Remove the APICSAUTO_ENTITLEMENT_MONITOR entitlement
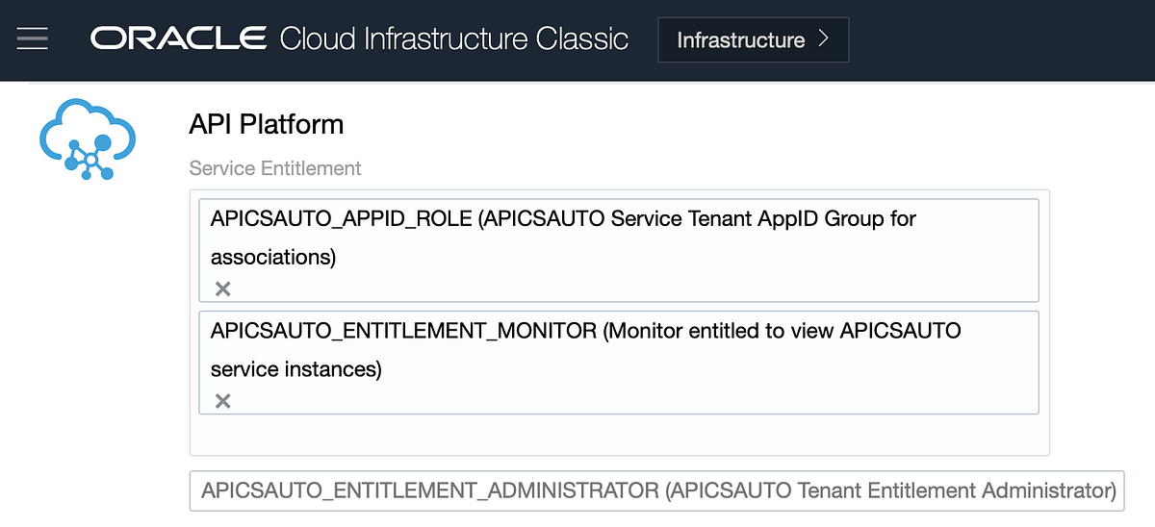 (x=223, y=401)
